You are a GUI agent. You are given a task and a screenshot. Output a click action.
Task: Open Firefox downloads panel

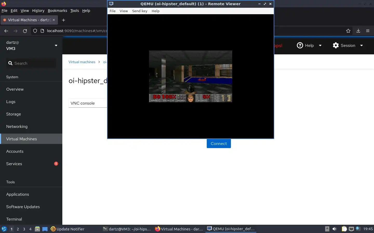click(358, 31)
